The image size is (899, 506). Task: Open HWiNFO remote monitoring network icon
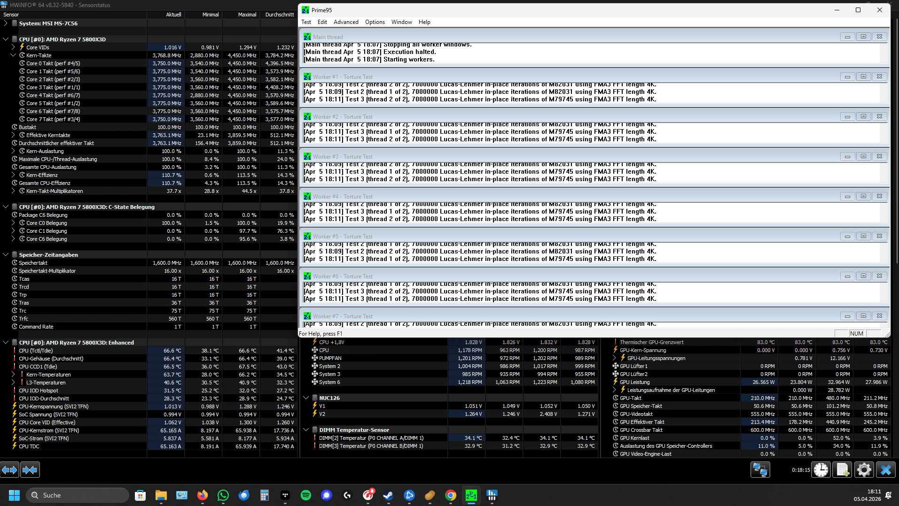coord(760,469)
